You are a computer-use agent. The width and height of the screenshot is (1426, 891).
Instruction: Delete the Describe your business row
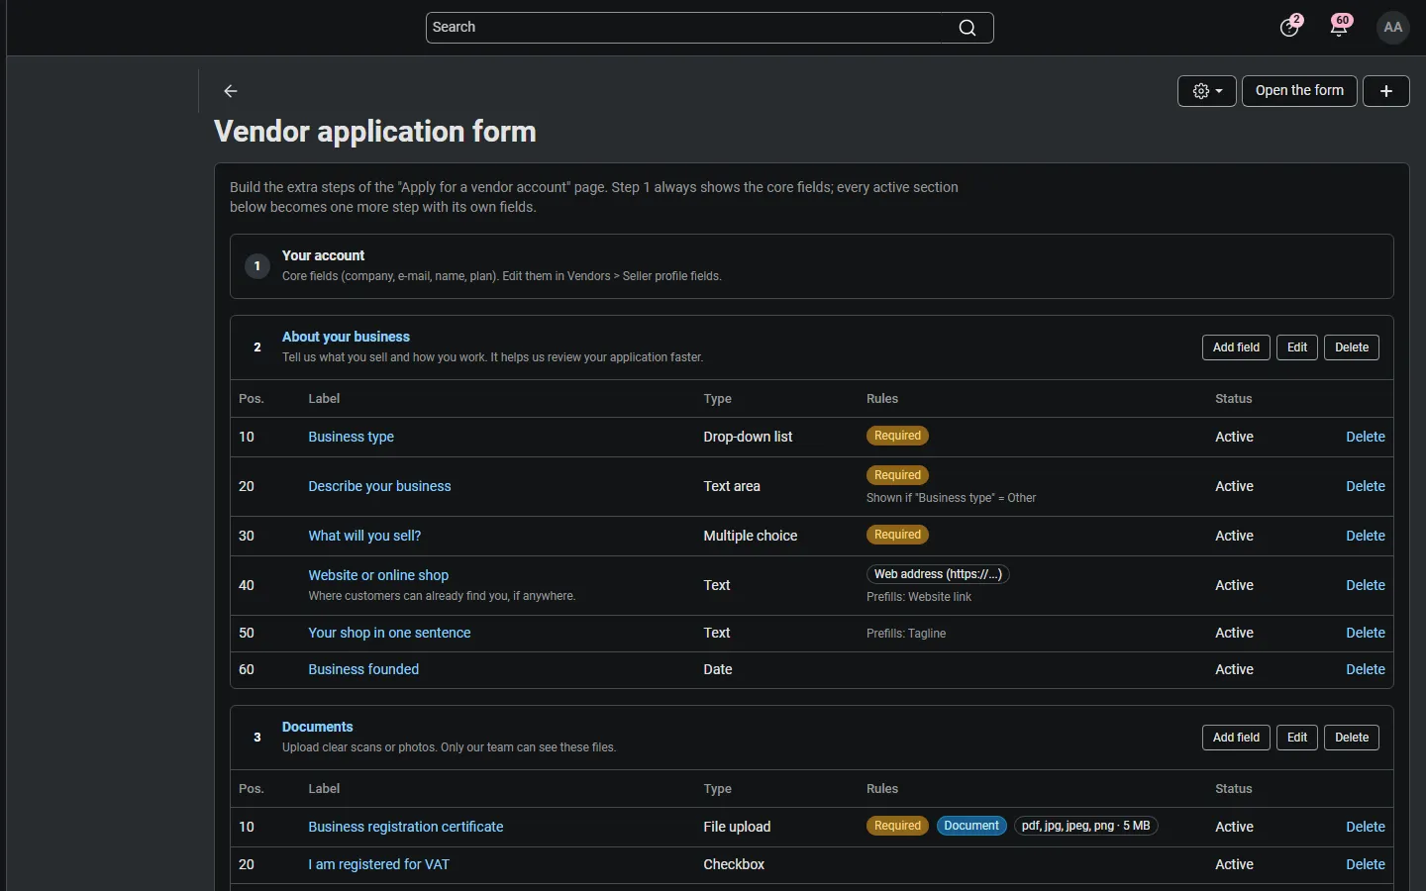pyautogui.click(x=1366, y=486)
